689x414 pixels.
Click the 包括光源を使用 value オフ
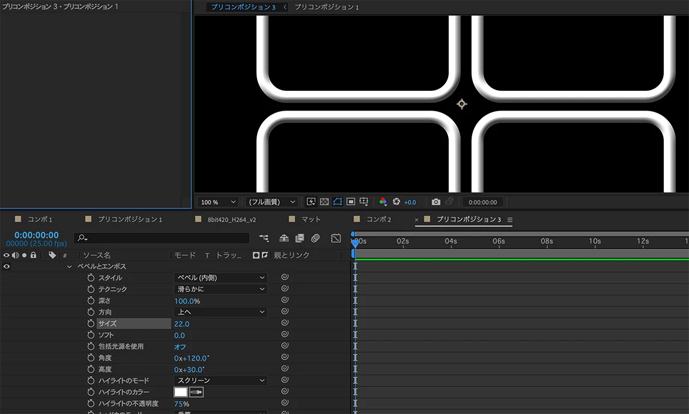(180, 347)
